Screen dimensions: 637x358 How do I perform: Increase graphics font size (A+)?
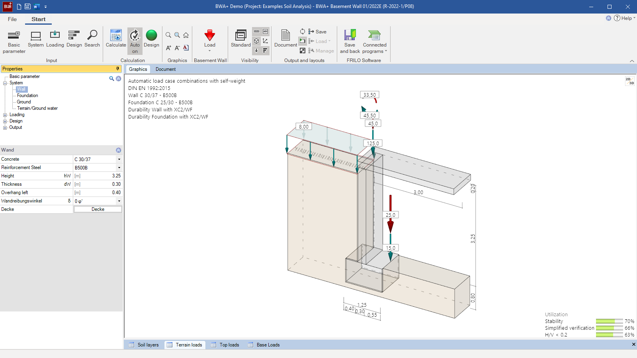click(x=168, y=48)
